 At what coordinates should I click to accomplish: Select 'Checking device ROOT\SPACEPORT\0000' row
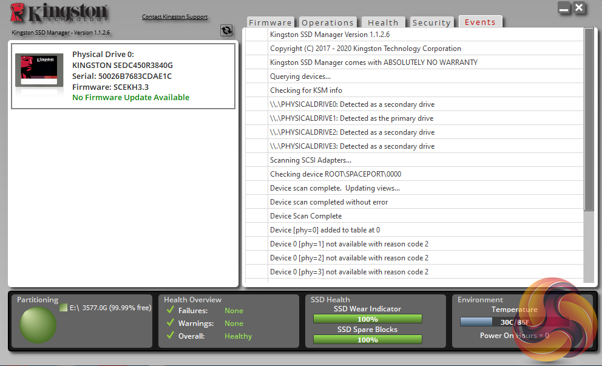coord(414,174)
